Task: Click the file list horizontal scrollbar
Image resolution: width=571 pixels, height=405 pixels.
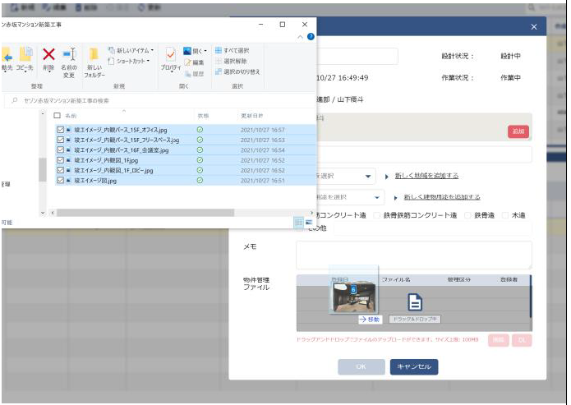Action: pos(164,213)
